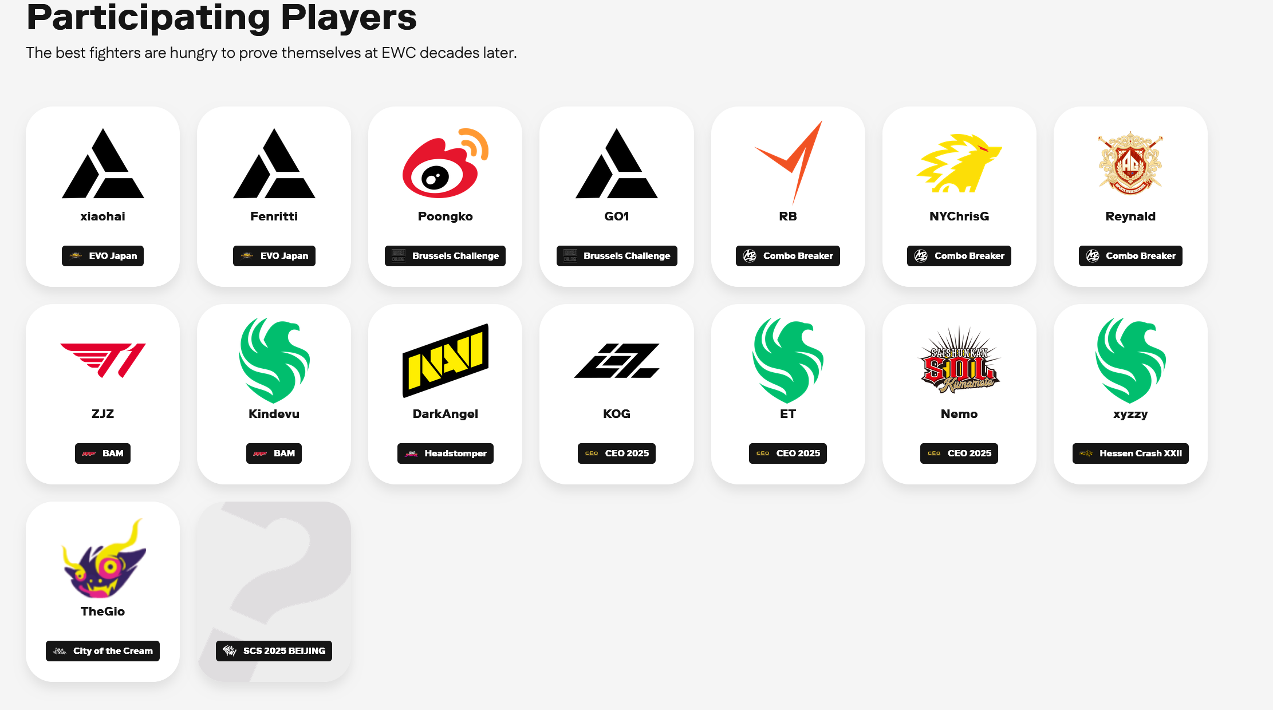Select RB's orange checkmark team logo
Screen dimensions: 1273x710
coord(788,163)
